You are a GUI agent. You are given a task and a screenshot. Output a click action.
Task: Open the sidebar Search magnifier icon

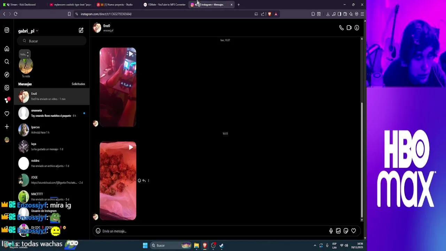click(7, 62)
